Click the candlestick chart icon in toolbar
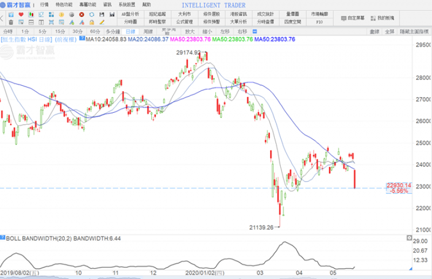The width and height of the screenshot is (432, 279). click(30, 14)
